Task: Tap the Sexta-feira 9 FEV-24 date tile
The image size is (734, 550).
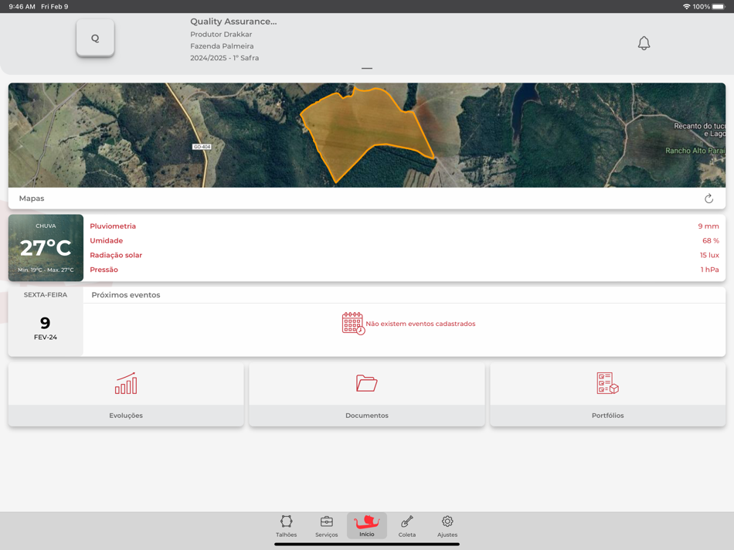Action: pos(46,321)
